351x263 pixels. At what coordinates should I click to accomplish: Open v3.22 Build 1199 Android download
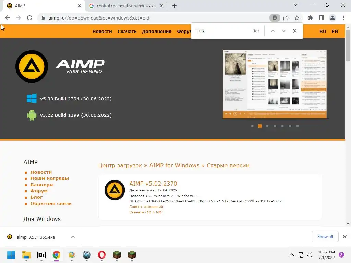(x=76, y=115)
